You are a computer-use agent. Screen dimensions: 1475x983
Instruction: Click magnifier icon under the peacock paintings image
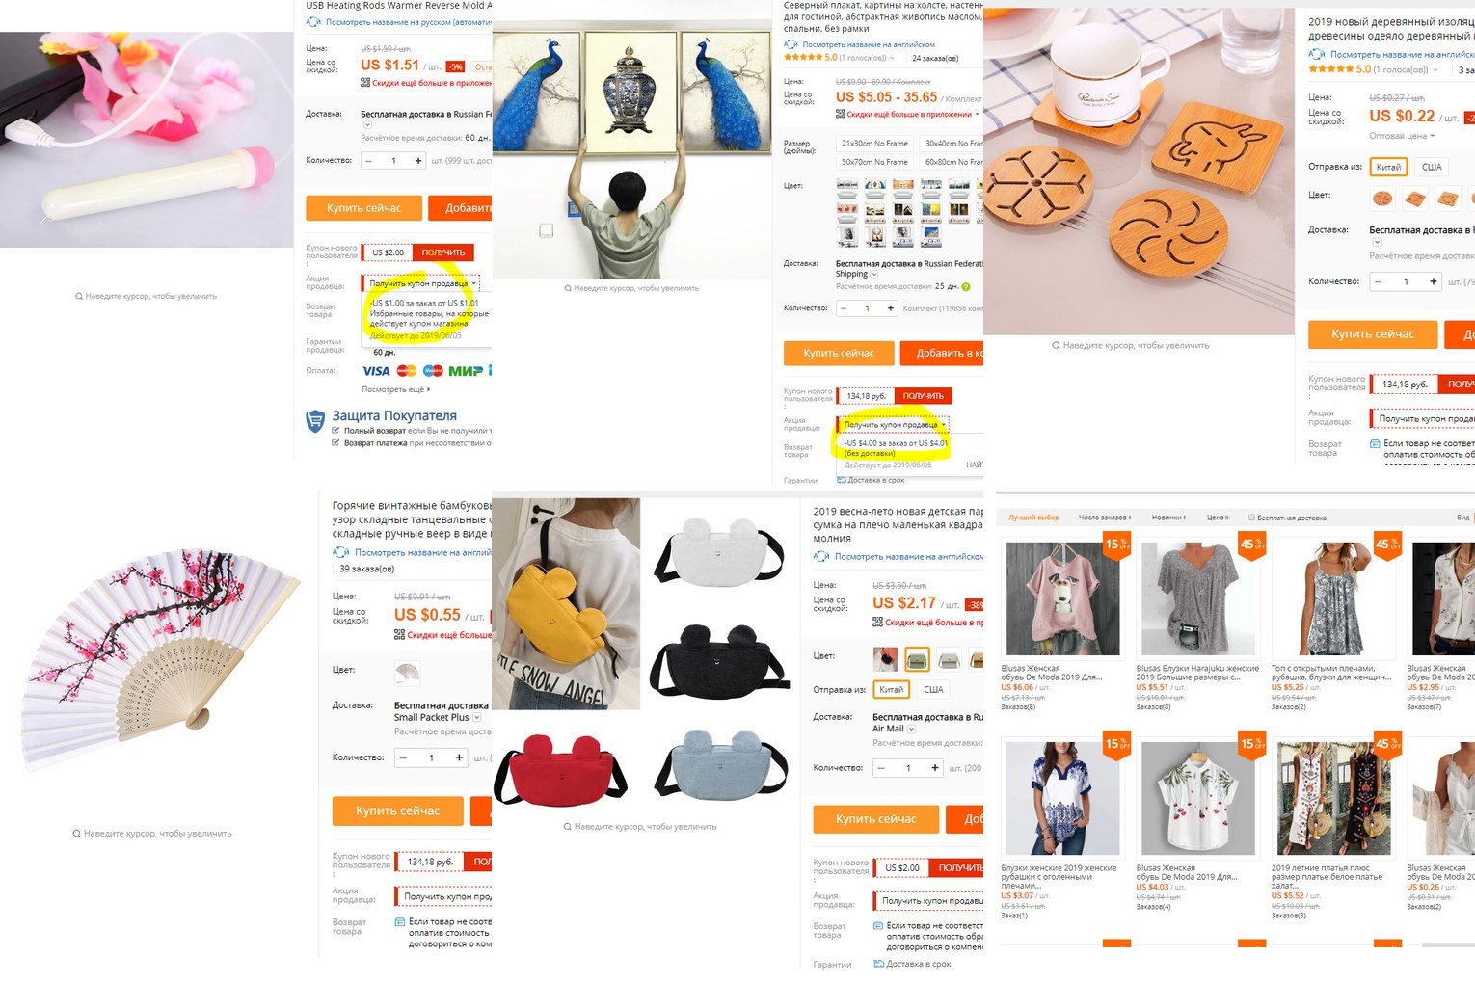pyautogui.click(x=568, y=288)
